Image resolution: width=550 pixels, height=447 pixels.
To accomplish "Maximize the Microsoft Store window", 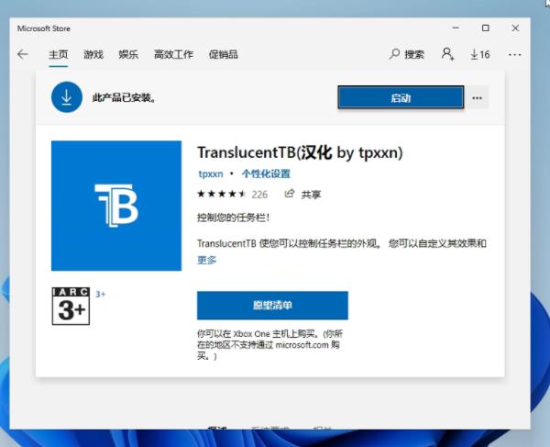I will point(486,28).
